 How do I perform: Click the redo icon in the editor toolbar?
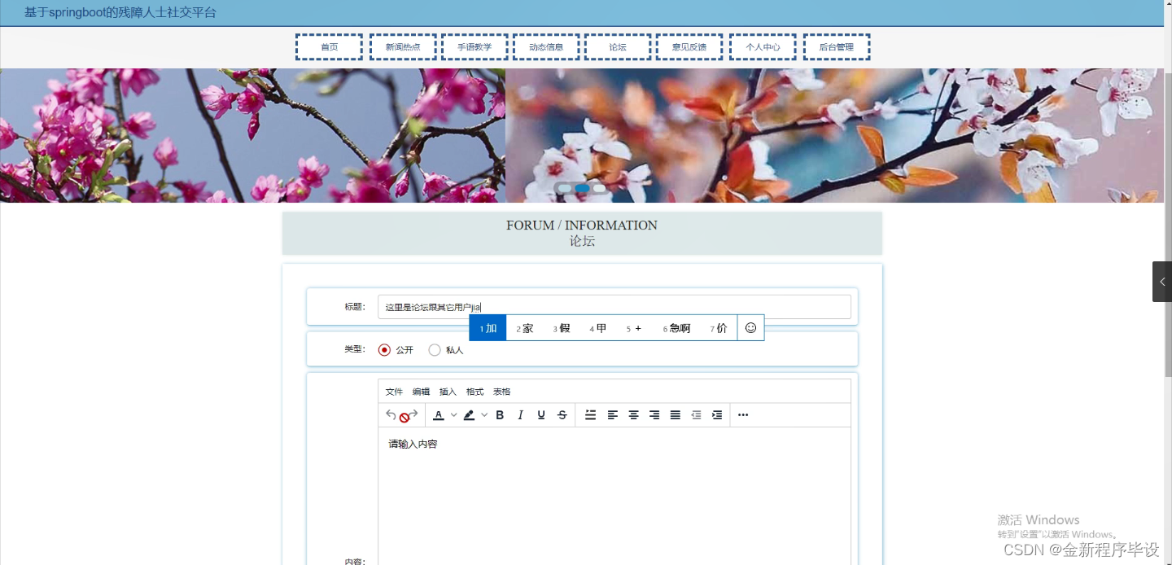point(413,414)
